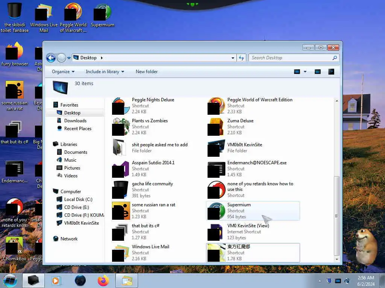Open the address bar history dropdown
Screen dimensions: 385x288
coord(232,58)
